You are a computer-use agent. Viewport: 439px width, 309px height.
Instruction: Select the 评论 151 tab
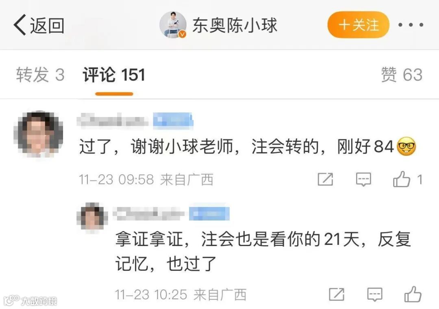pyautogui.click(x=114, y=75)
